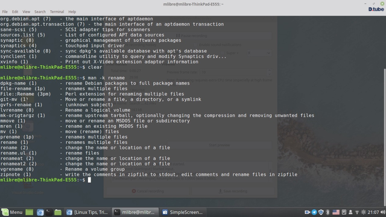Viewport: 386px width, 217px height.
Task: Maximize the terminal window
Action: [x=374, y=4]
